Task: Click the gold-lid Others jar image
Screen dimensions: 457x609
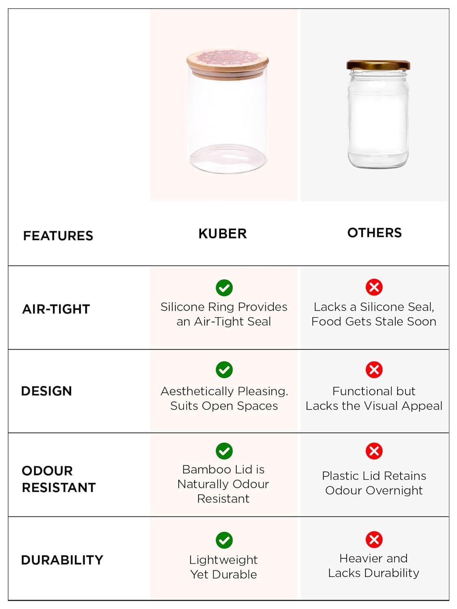Action: tap(378, 114)
